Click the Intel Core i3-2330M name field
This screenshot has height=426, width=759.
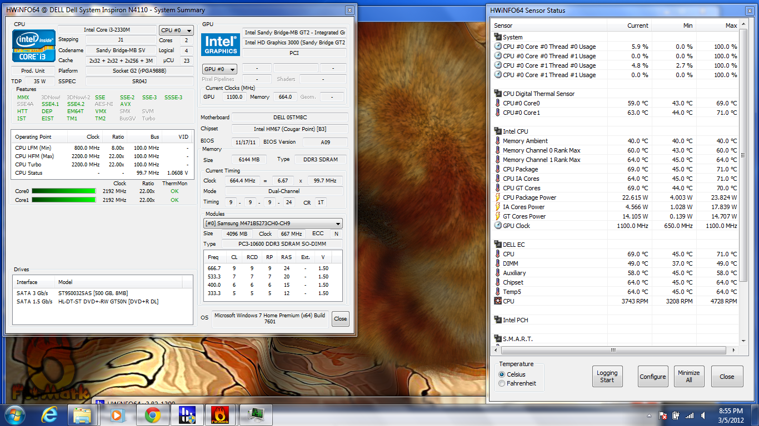107,30
